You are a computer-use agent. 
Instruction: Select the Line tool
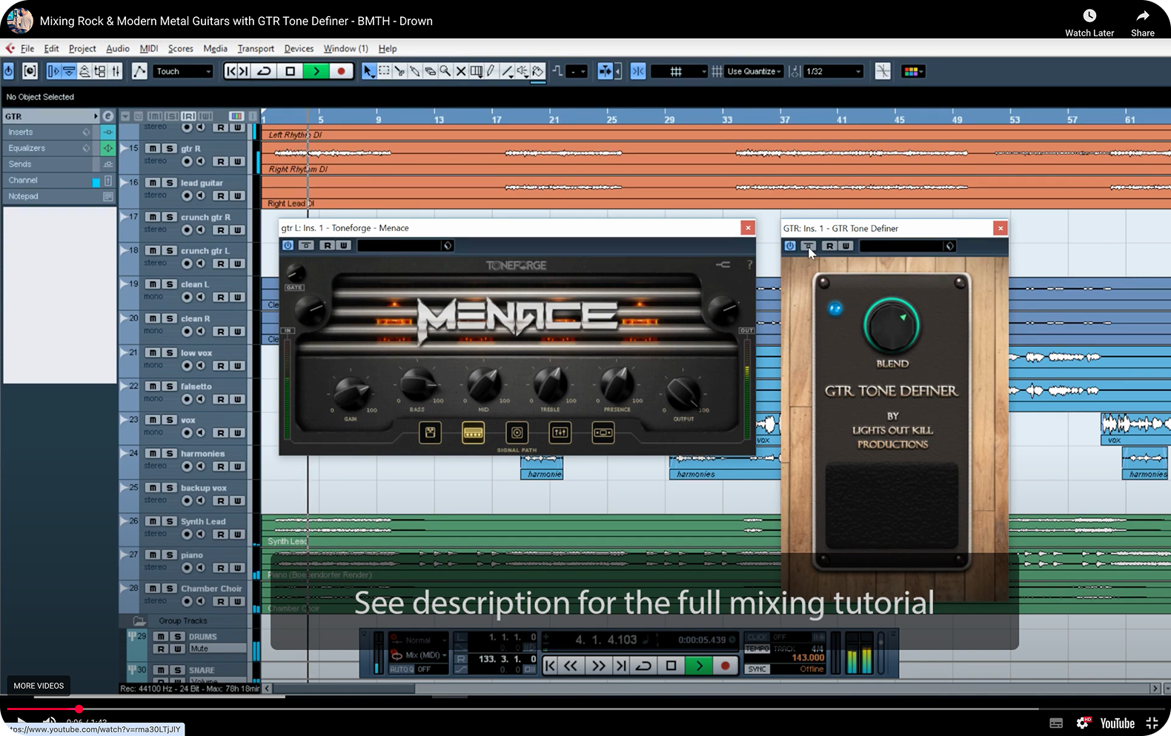(x=507, y=71)
